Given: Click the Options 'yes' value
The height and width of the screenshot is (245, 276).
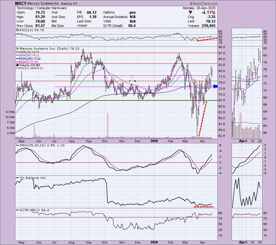Looking at the screenshot, I should [132, 13].
